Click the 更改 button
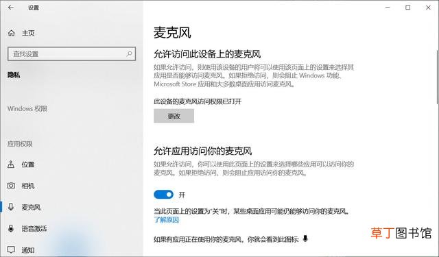 click(x=174, y=116)
